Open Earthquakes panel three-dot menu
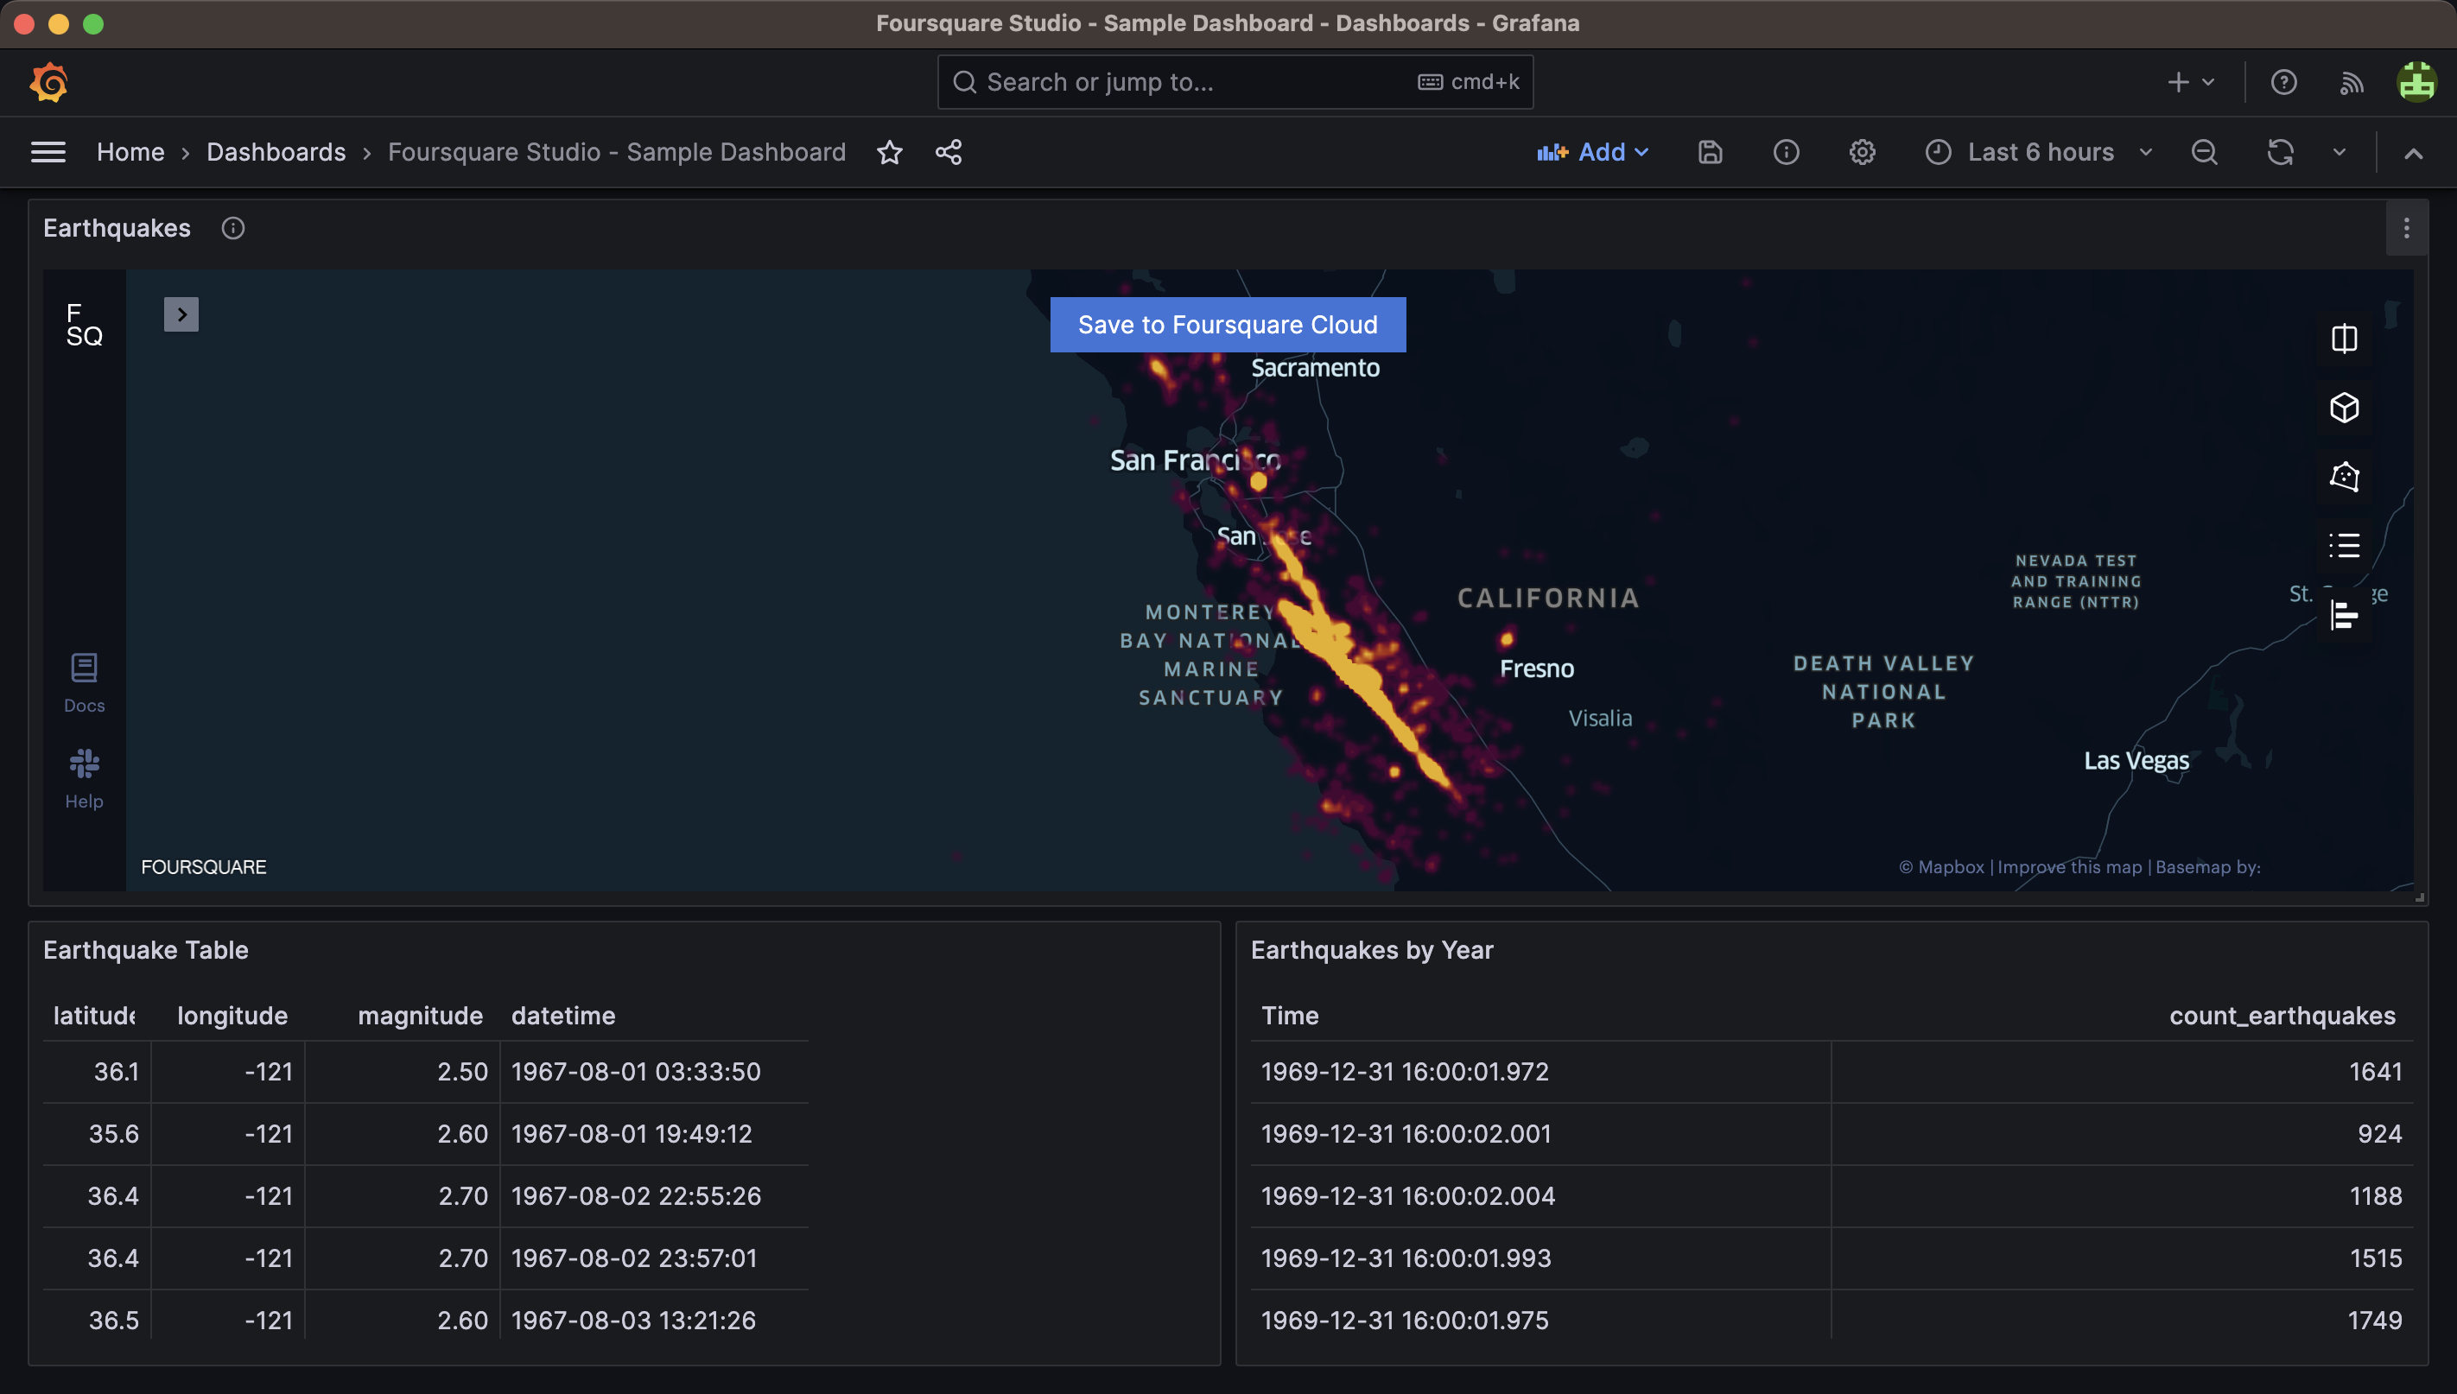Image resolution: width=2457 pixels, height=1394 pixels. tap(2405, 228)
